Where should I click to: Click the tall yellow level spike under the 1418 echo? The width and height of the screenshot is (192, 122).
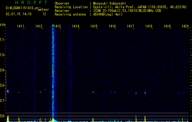(x=145, y=118)
